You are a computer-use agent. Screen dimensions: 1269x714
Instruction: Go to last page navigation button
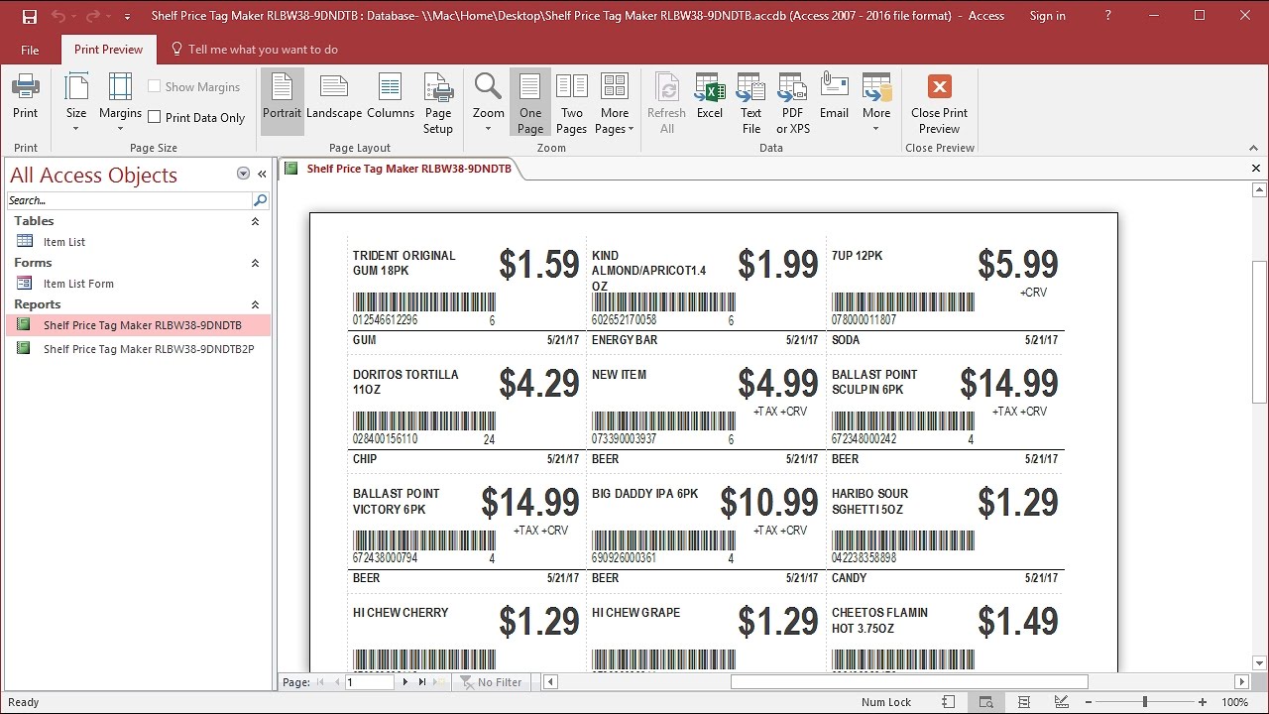coord(422,682)
